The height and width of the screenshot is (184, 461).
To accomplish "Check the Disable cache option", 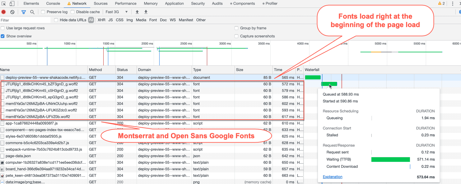I will tap(72, 12).
